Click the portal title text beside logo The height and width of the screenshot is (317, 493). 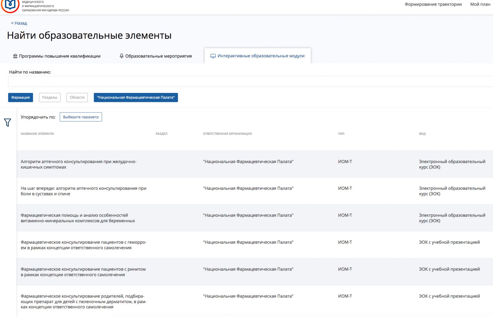(45, 6)
